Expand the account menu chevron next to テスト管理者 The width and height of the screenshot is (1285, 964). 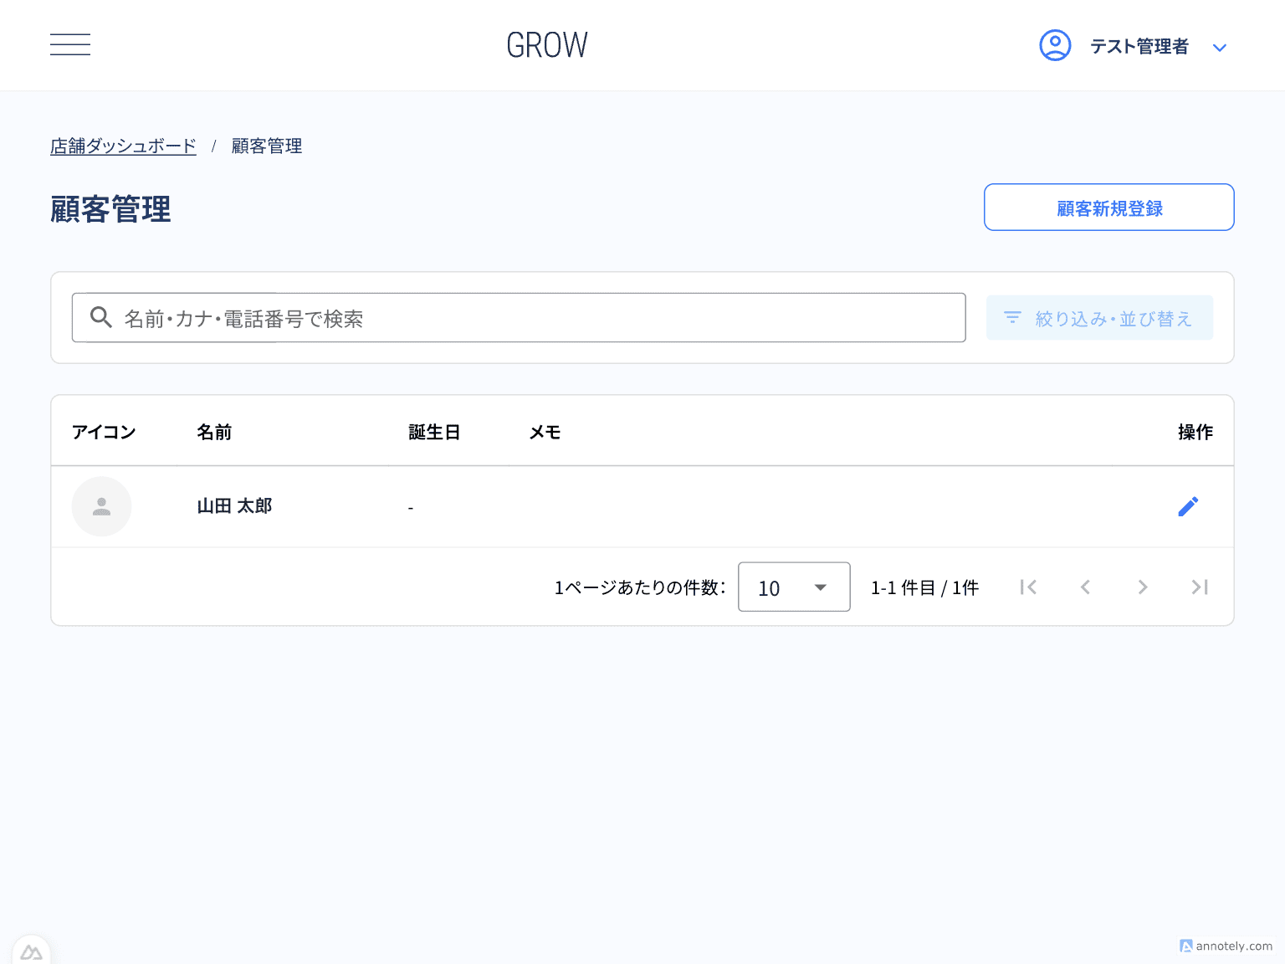click(1219, 48)
